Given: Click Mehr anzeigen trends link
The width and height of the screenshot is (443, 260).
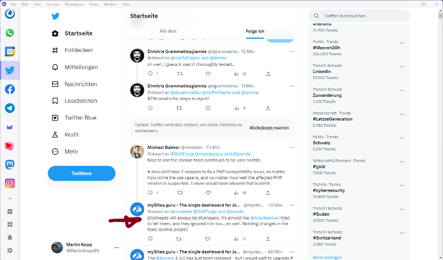Looking at the screenshot, I should 327,257.
